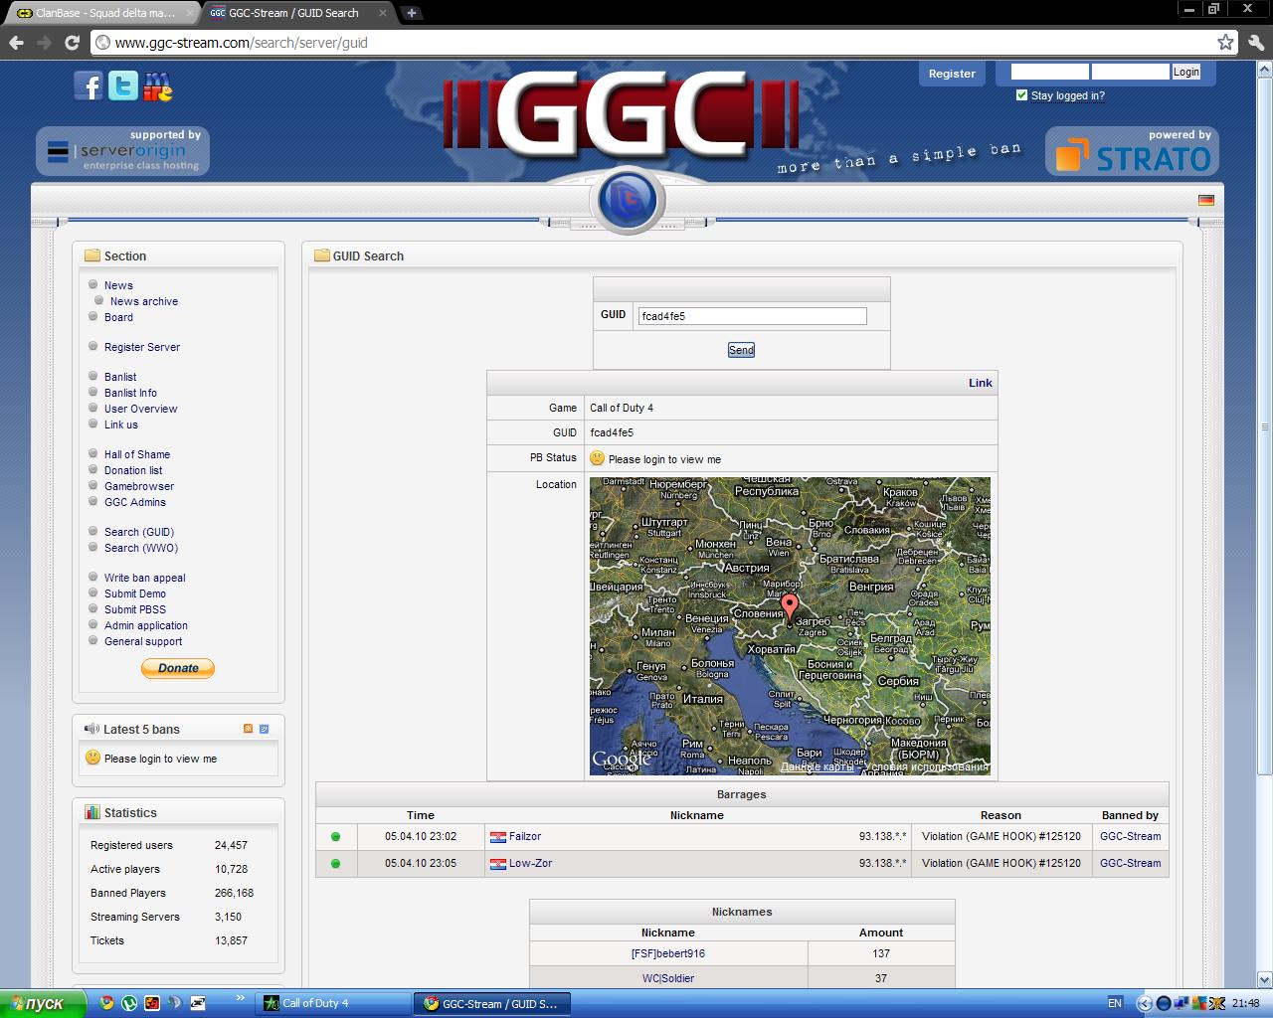Open the Chrome icon in quick launch
This screenshot has width=1273, height=1018.
(106, 1003)
